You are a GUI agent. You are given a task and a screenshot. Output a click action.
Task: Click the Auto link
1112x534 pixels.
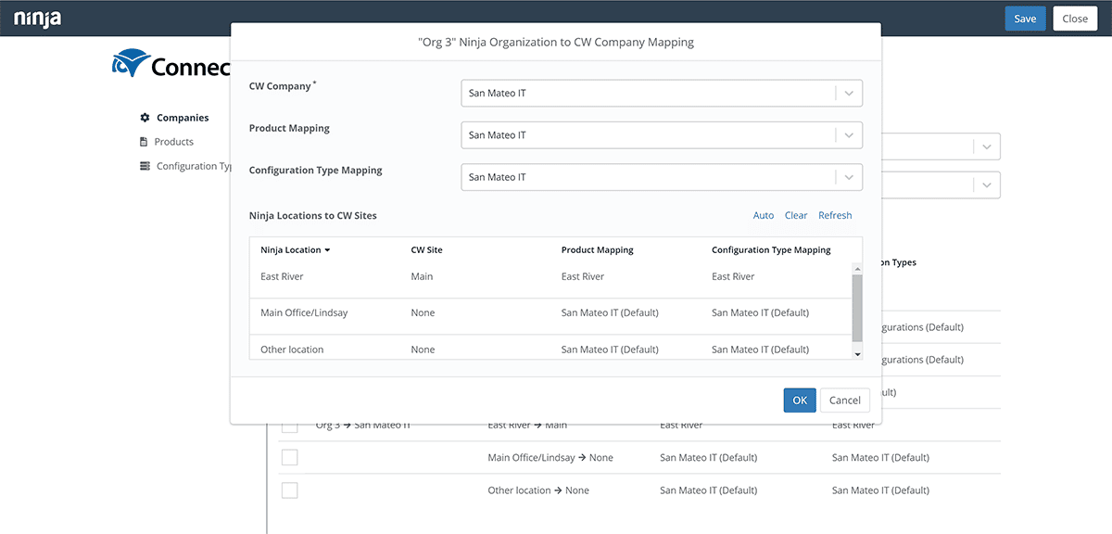pyautogui.click(x=763, y=215)
